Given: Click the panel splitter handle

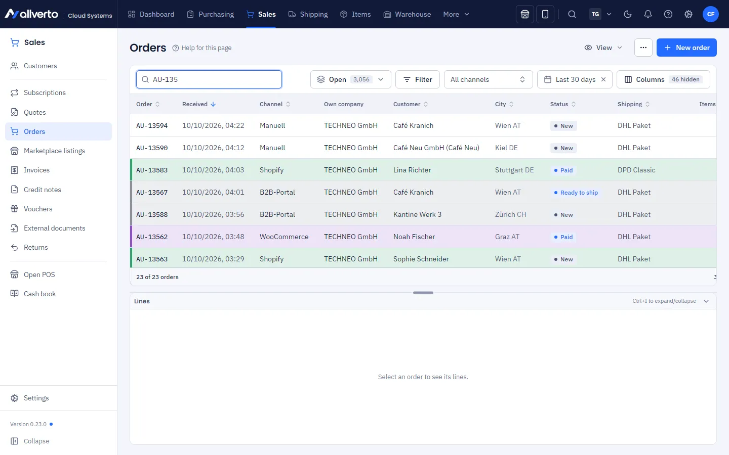Looking at the screenshot, I should 423,293.
